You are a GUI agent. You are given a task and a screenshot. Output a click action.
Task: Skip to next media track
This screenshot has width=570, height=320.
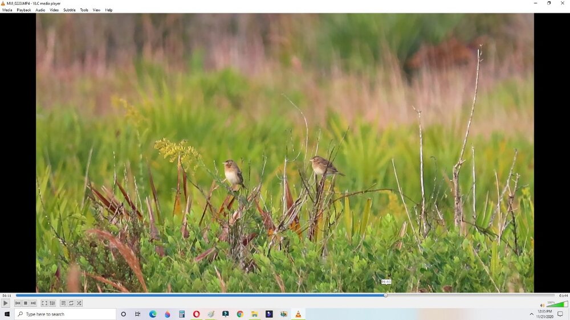tap(33, 303)
